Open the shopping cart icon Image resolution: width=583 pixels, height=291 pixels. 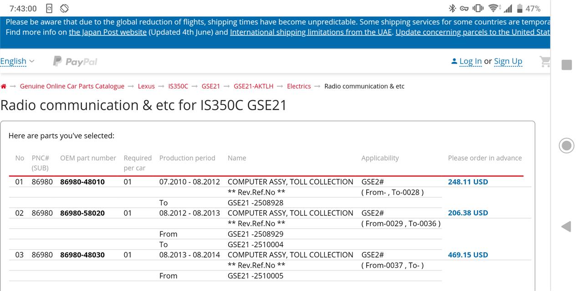pos(545,61)
